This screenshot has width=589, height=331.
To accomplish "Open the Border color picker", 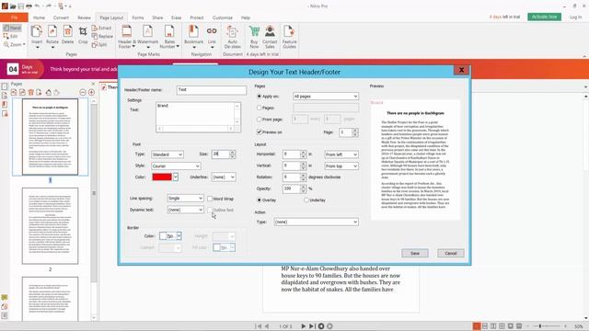I will pyautogui.click(x=170, y=235).
